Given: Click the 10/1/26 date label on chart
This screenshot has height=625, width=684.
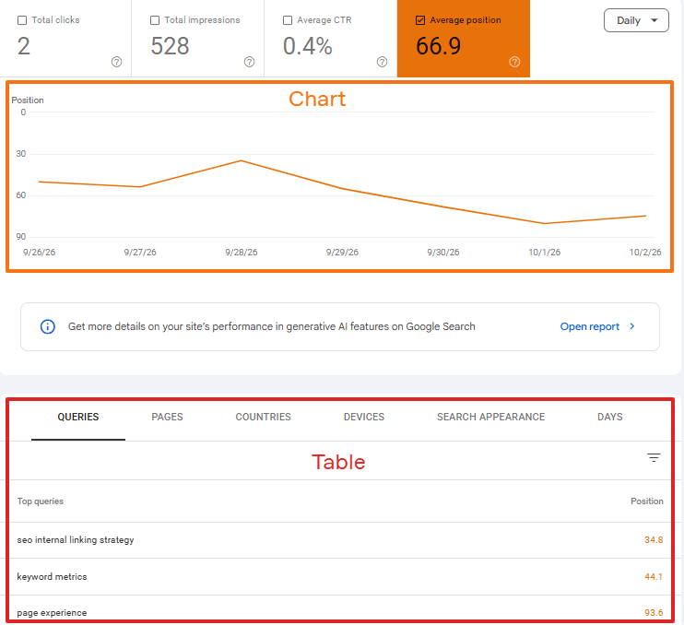Looking at the screenshot, I should (x=544, y=252).
